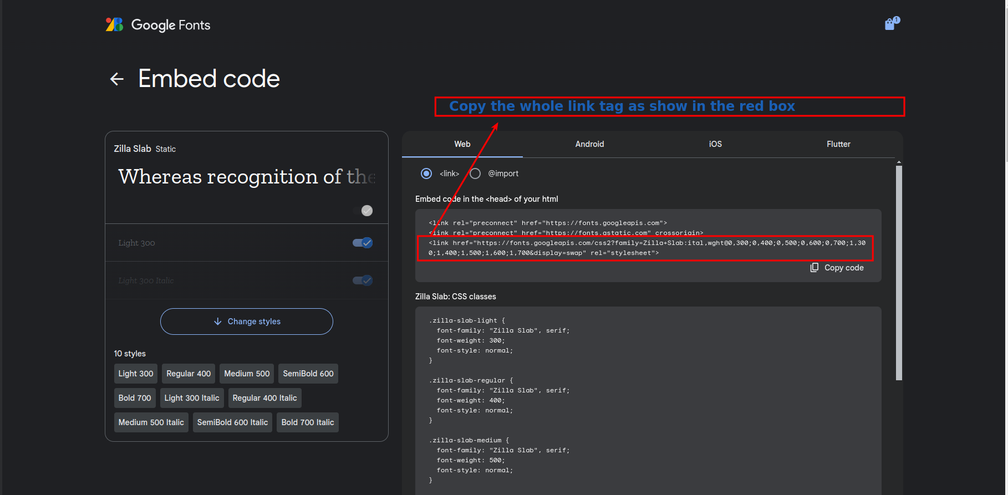Open the Flutter tab
Image resolution: width=1008 pixels, height=495 pixels.
point(838,144)
